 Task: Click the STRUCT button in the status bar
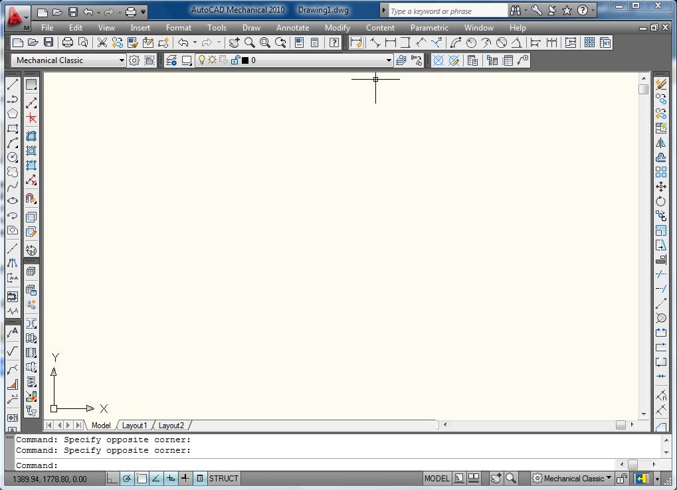[223, 478]
